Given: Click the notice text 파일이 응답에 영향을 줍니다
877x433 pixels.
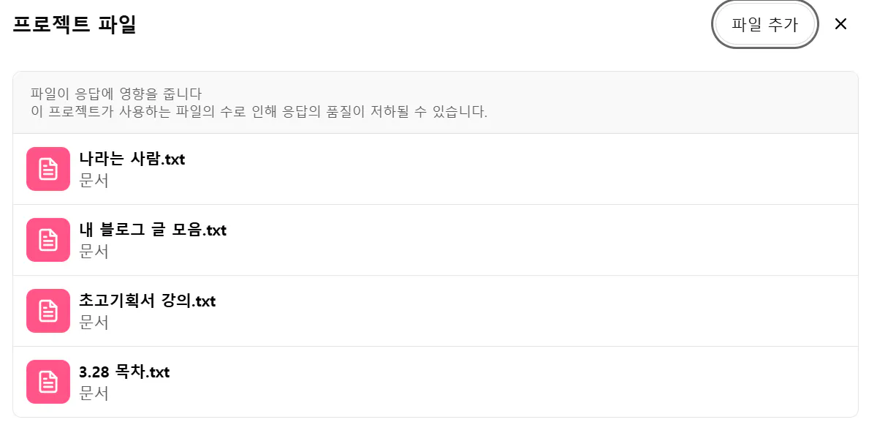Looking at the screenshot, I should 115,94.
